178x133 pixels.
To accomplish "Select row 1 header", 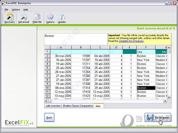I will coord(47,52).
